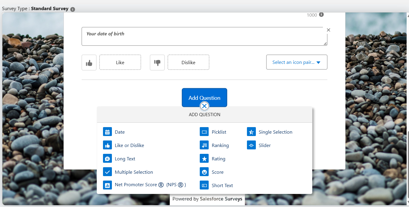Open the Select an icon pair dropdown
The width and height of the screenshot is (409, 207).
point(297,62)
